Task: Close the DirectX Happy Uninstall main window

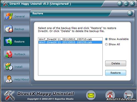Action: point(132,4)
